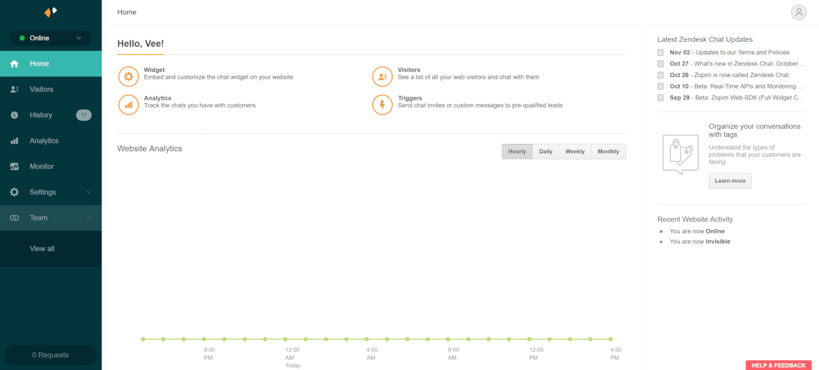Click the Widget gear icon
Viewport: 819px width, 370px height.
pos(128,76)
